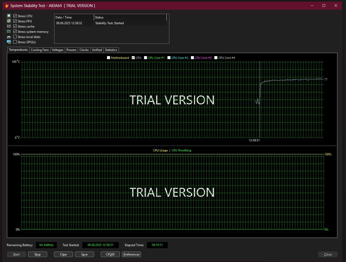Click the Start button
Screen dimensions: 346x262
(x=16, y=254)
